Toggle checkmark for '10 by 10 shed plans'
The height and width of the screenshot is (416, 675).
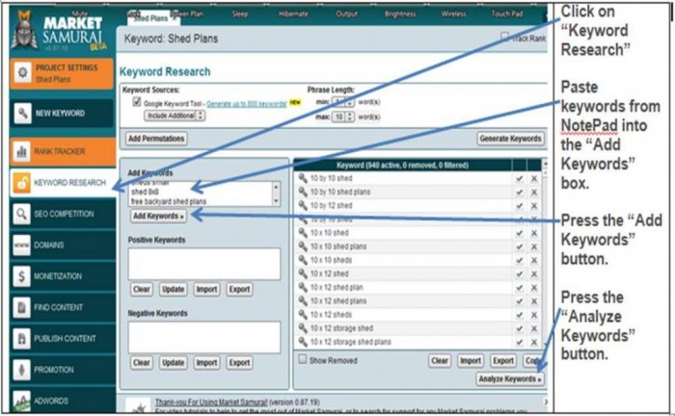tap(520, 192)
